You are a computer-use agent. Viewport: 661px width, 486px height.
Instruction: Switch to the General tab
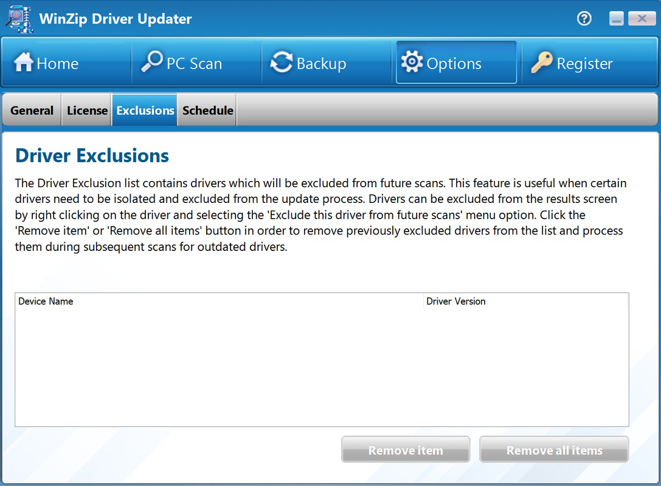(x=32, y=110)
